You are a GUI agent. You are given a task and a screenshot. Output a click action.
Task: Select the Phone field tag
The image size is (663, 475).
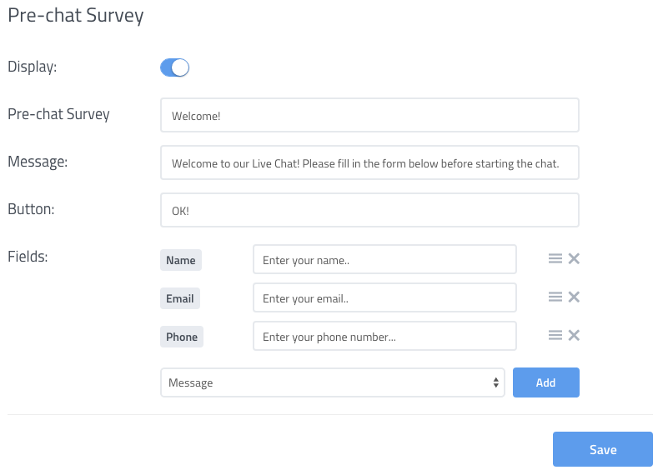[182, 337]
